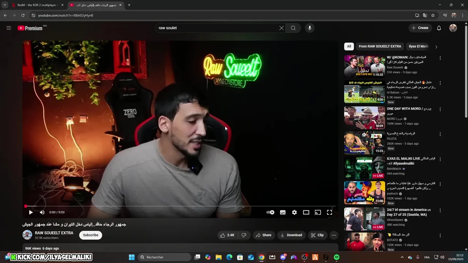Toggle subtitles/closed captions
468x263 pixels.
coord(283,212)
